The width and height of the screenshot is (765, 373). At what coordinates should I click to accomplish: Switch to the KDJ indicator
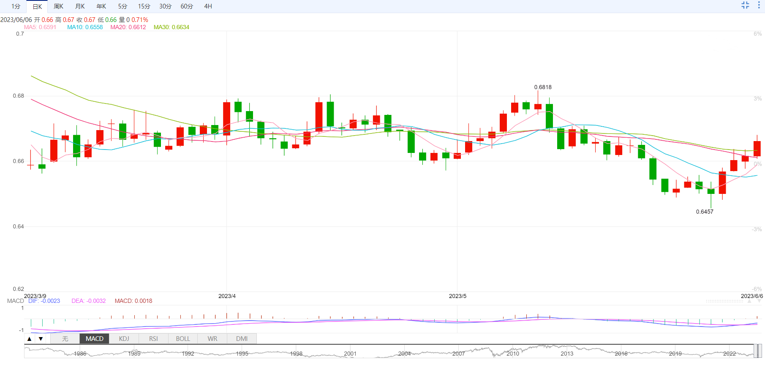(x=124, y=339)
